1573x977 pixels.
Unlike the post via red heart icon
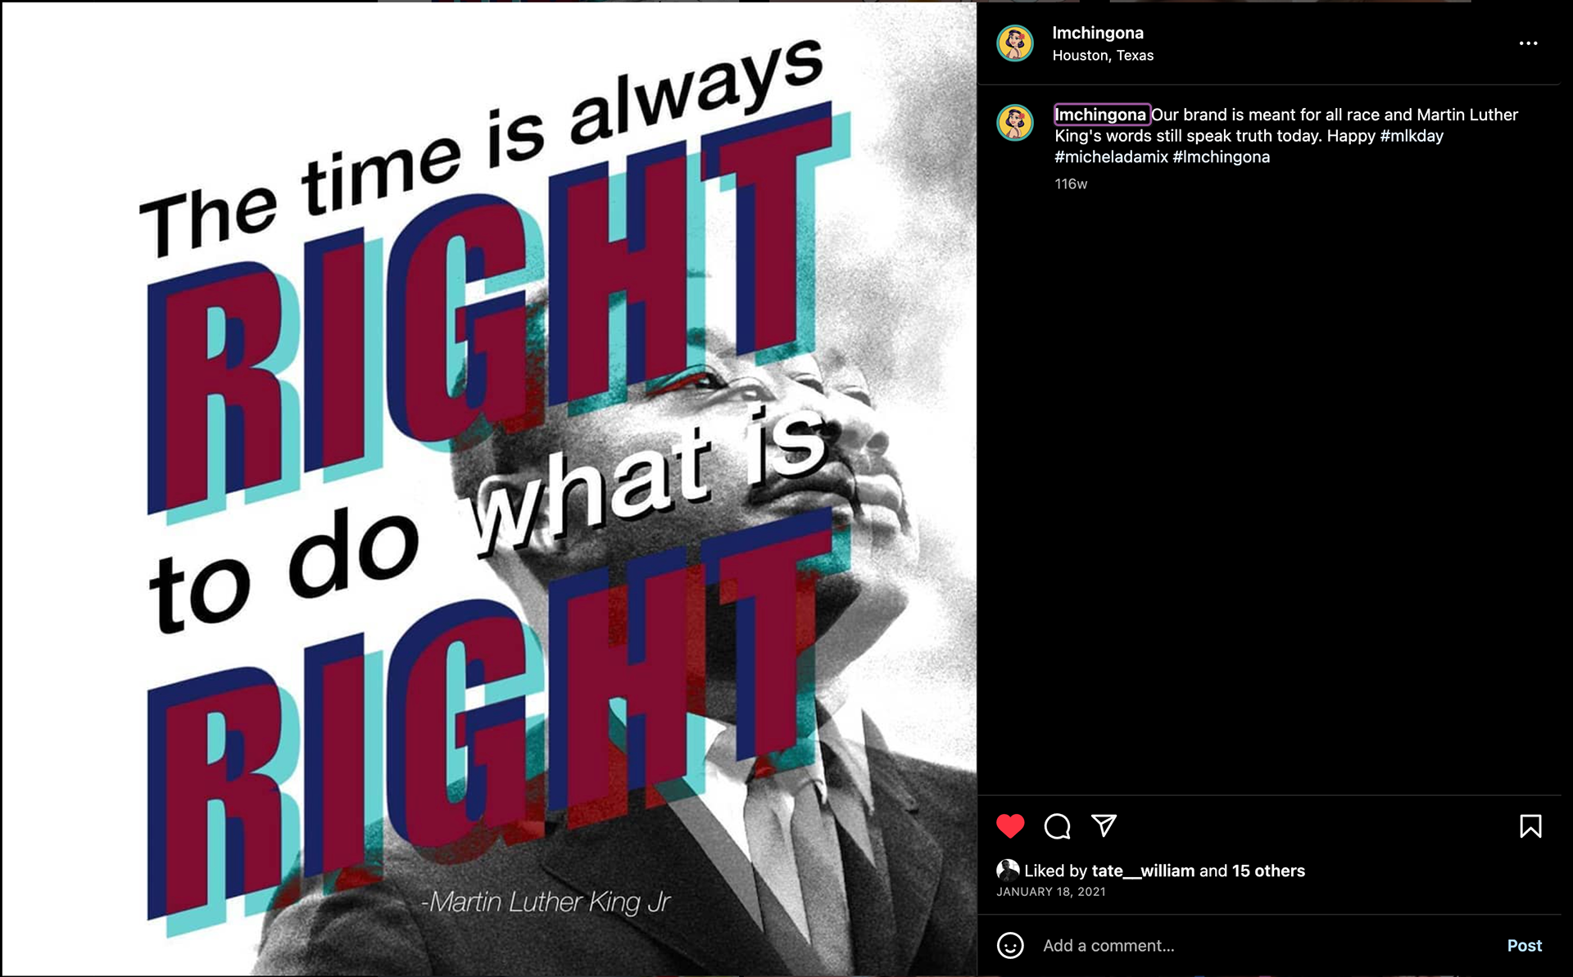coord(1010,826)
